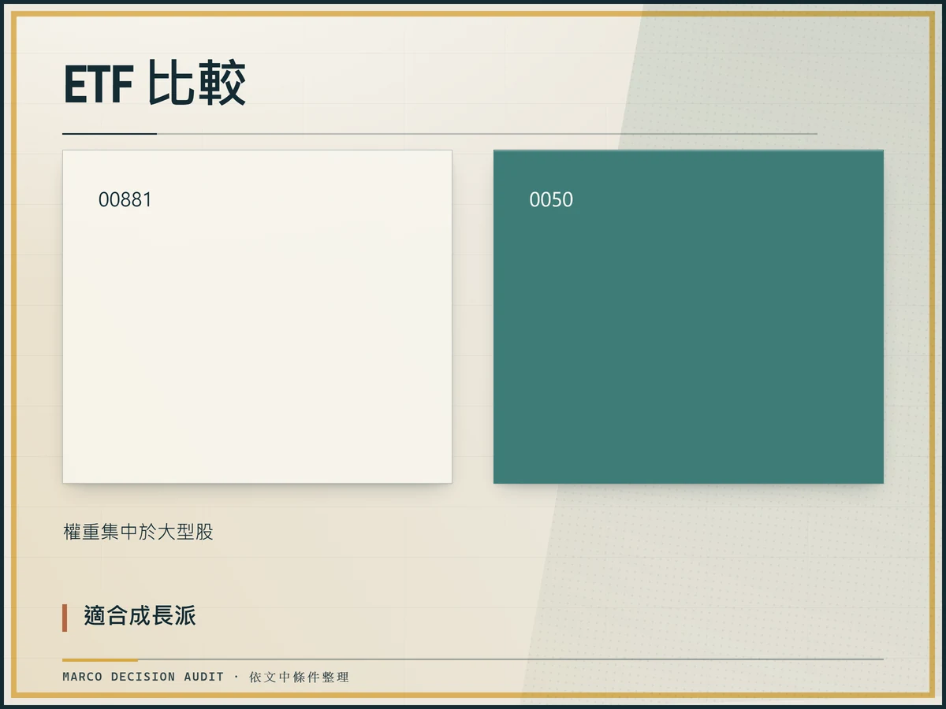Select the slide title "ETF 比較"
The height and width of the screenshot is (709, 946).
click(x=155, y=84)
